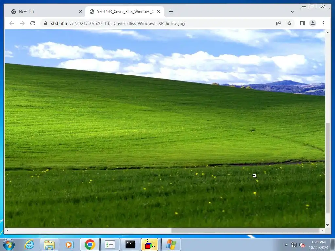View site information via the padlock icon
Screen dimensions: 335x251
[46, 23]
